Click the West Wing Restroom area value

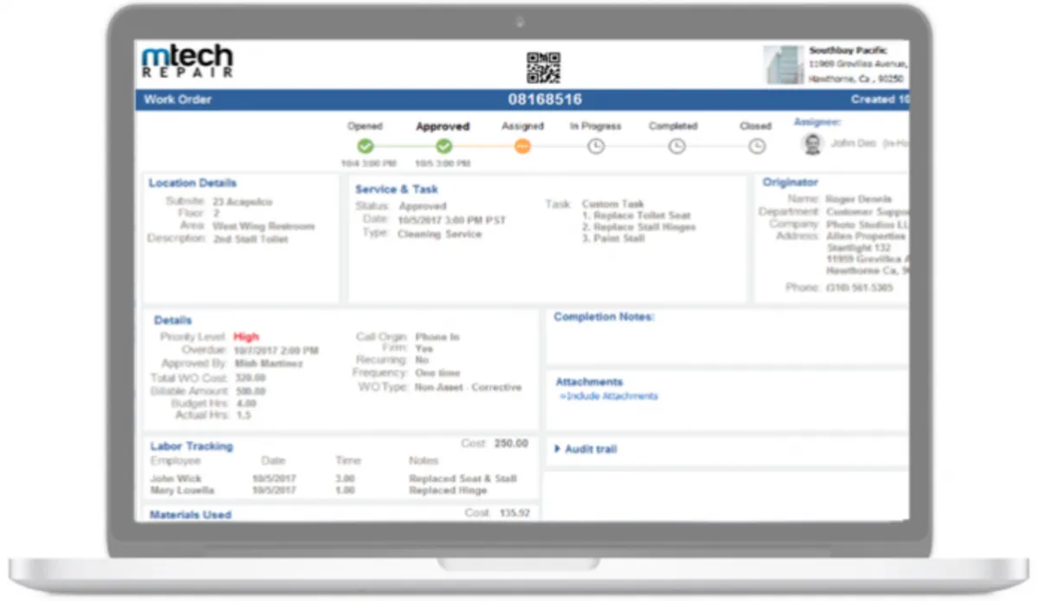[264, 226]
